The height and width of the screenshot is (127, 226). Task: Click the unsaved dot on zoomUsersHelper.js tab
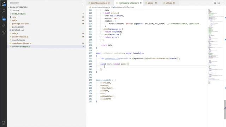point(141,3)
